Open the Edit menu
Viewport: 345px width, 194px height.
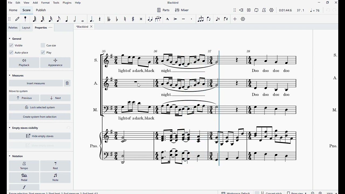[18, 3]
